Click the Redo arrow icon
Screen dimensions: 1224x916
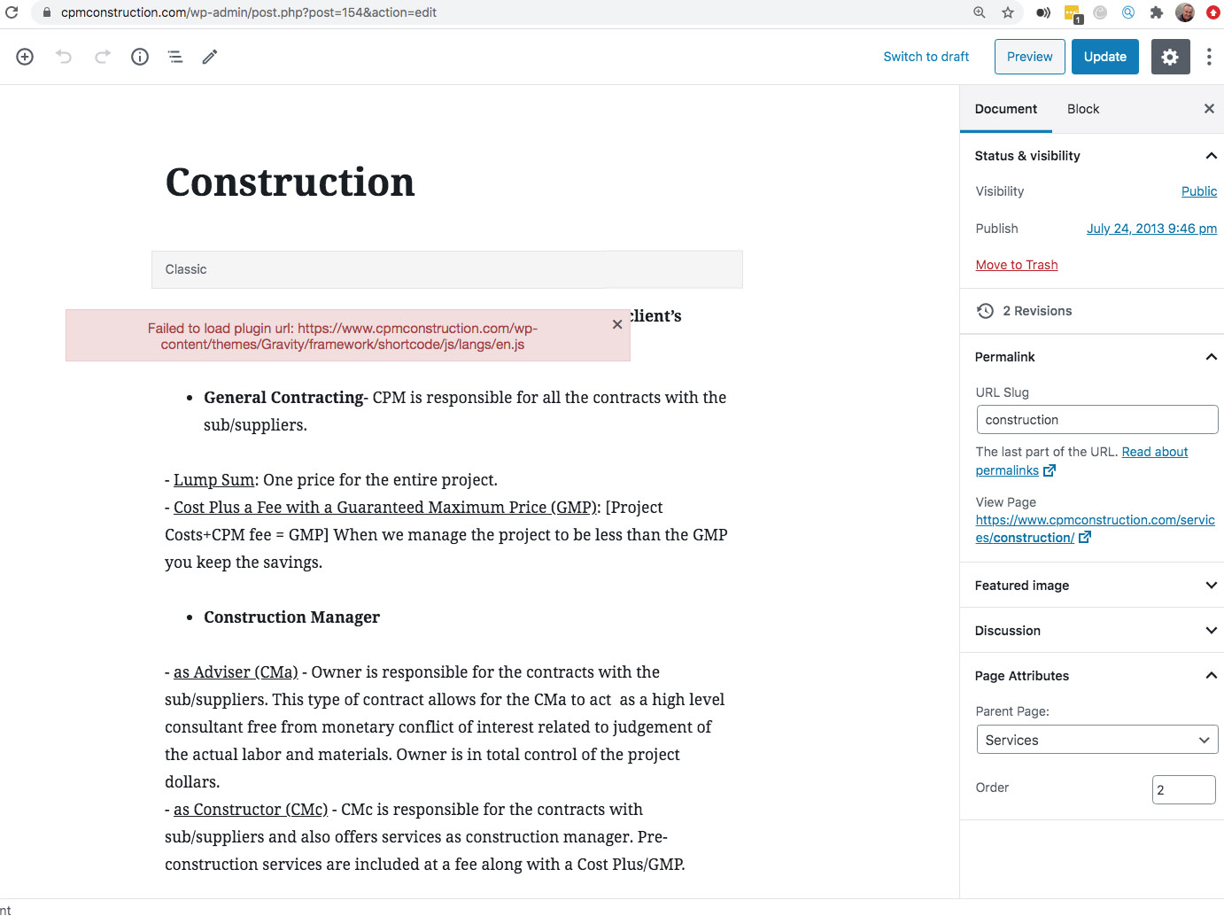pyautogui.click(x=103, y=57)
